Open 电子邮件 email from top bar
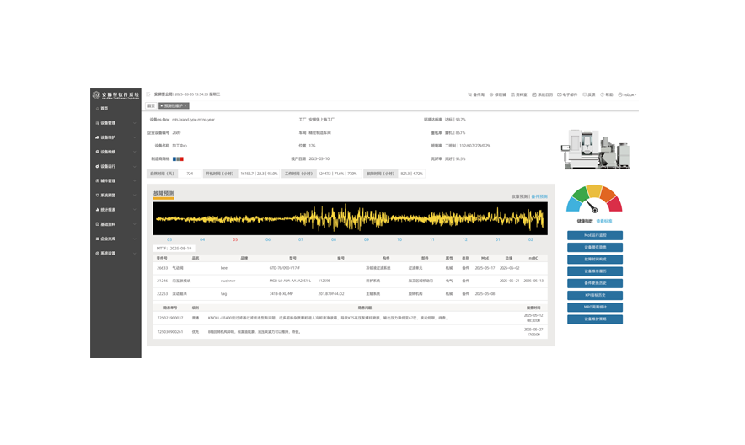This screenshot has height=445, width=745. coord(560,94)
